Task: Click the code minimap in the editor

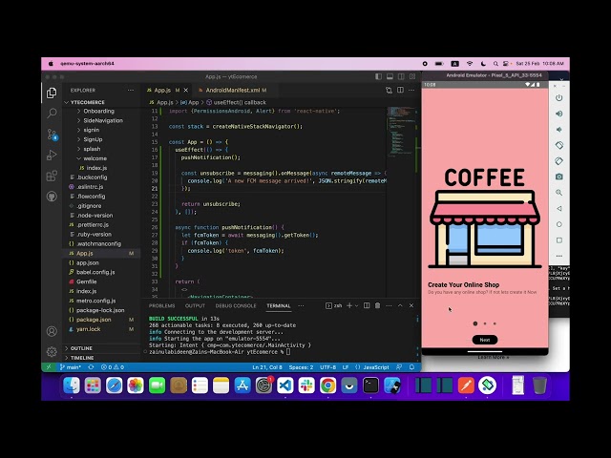Action: (x=401, y=131)
